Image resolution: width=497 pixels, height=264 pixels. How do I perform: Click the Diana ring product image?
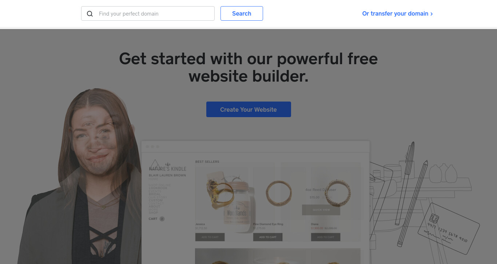click(337, 192)
